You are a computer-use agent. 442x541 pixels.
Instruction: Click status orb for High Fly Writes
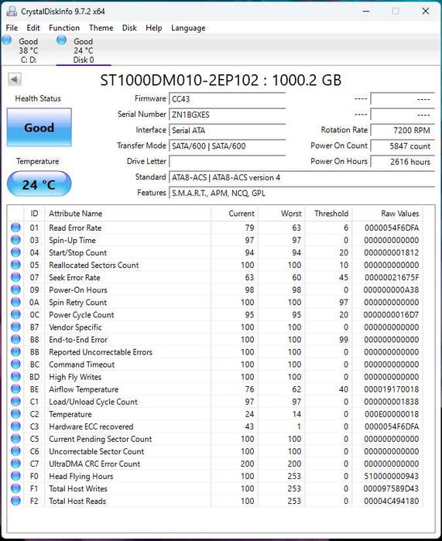tap(15, 376)
